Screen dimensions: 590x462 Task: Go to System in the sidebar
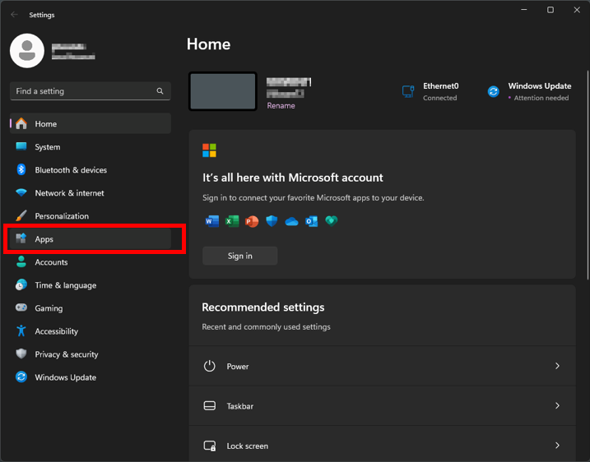[47, 147]
